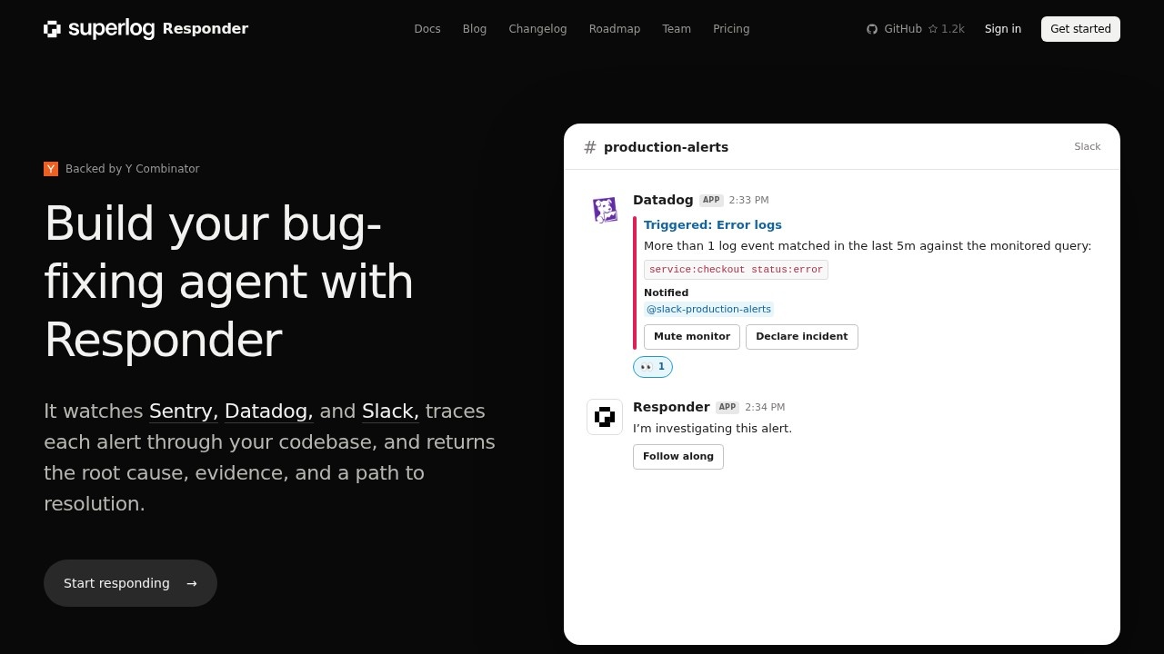Viewport: 1164px width, 654px height.
Task: Click the Responder app avatar
Action: coord(605,417)
